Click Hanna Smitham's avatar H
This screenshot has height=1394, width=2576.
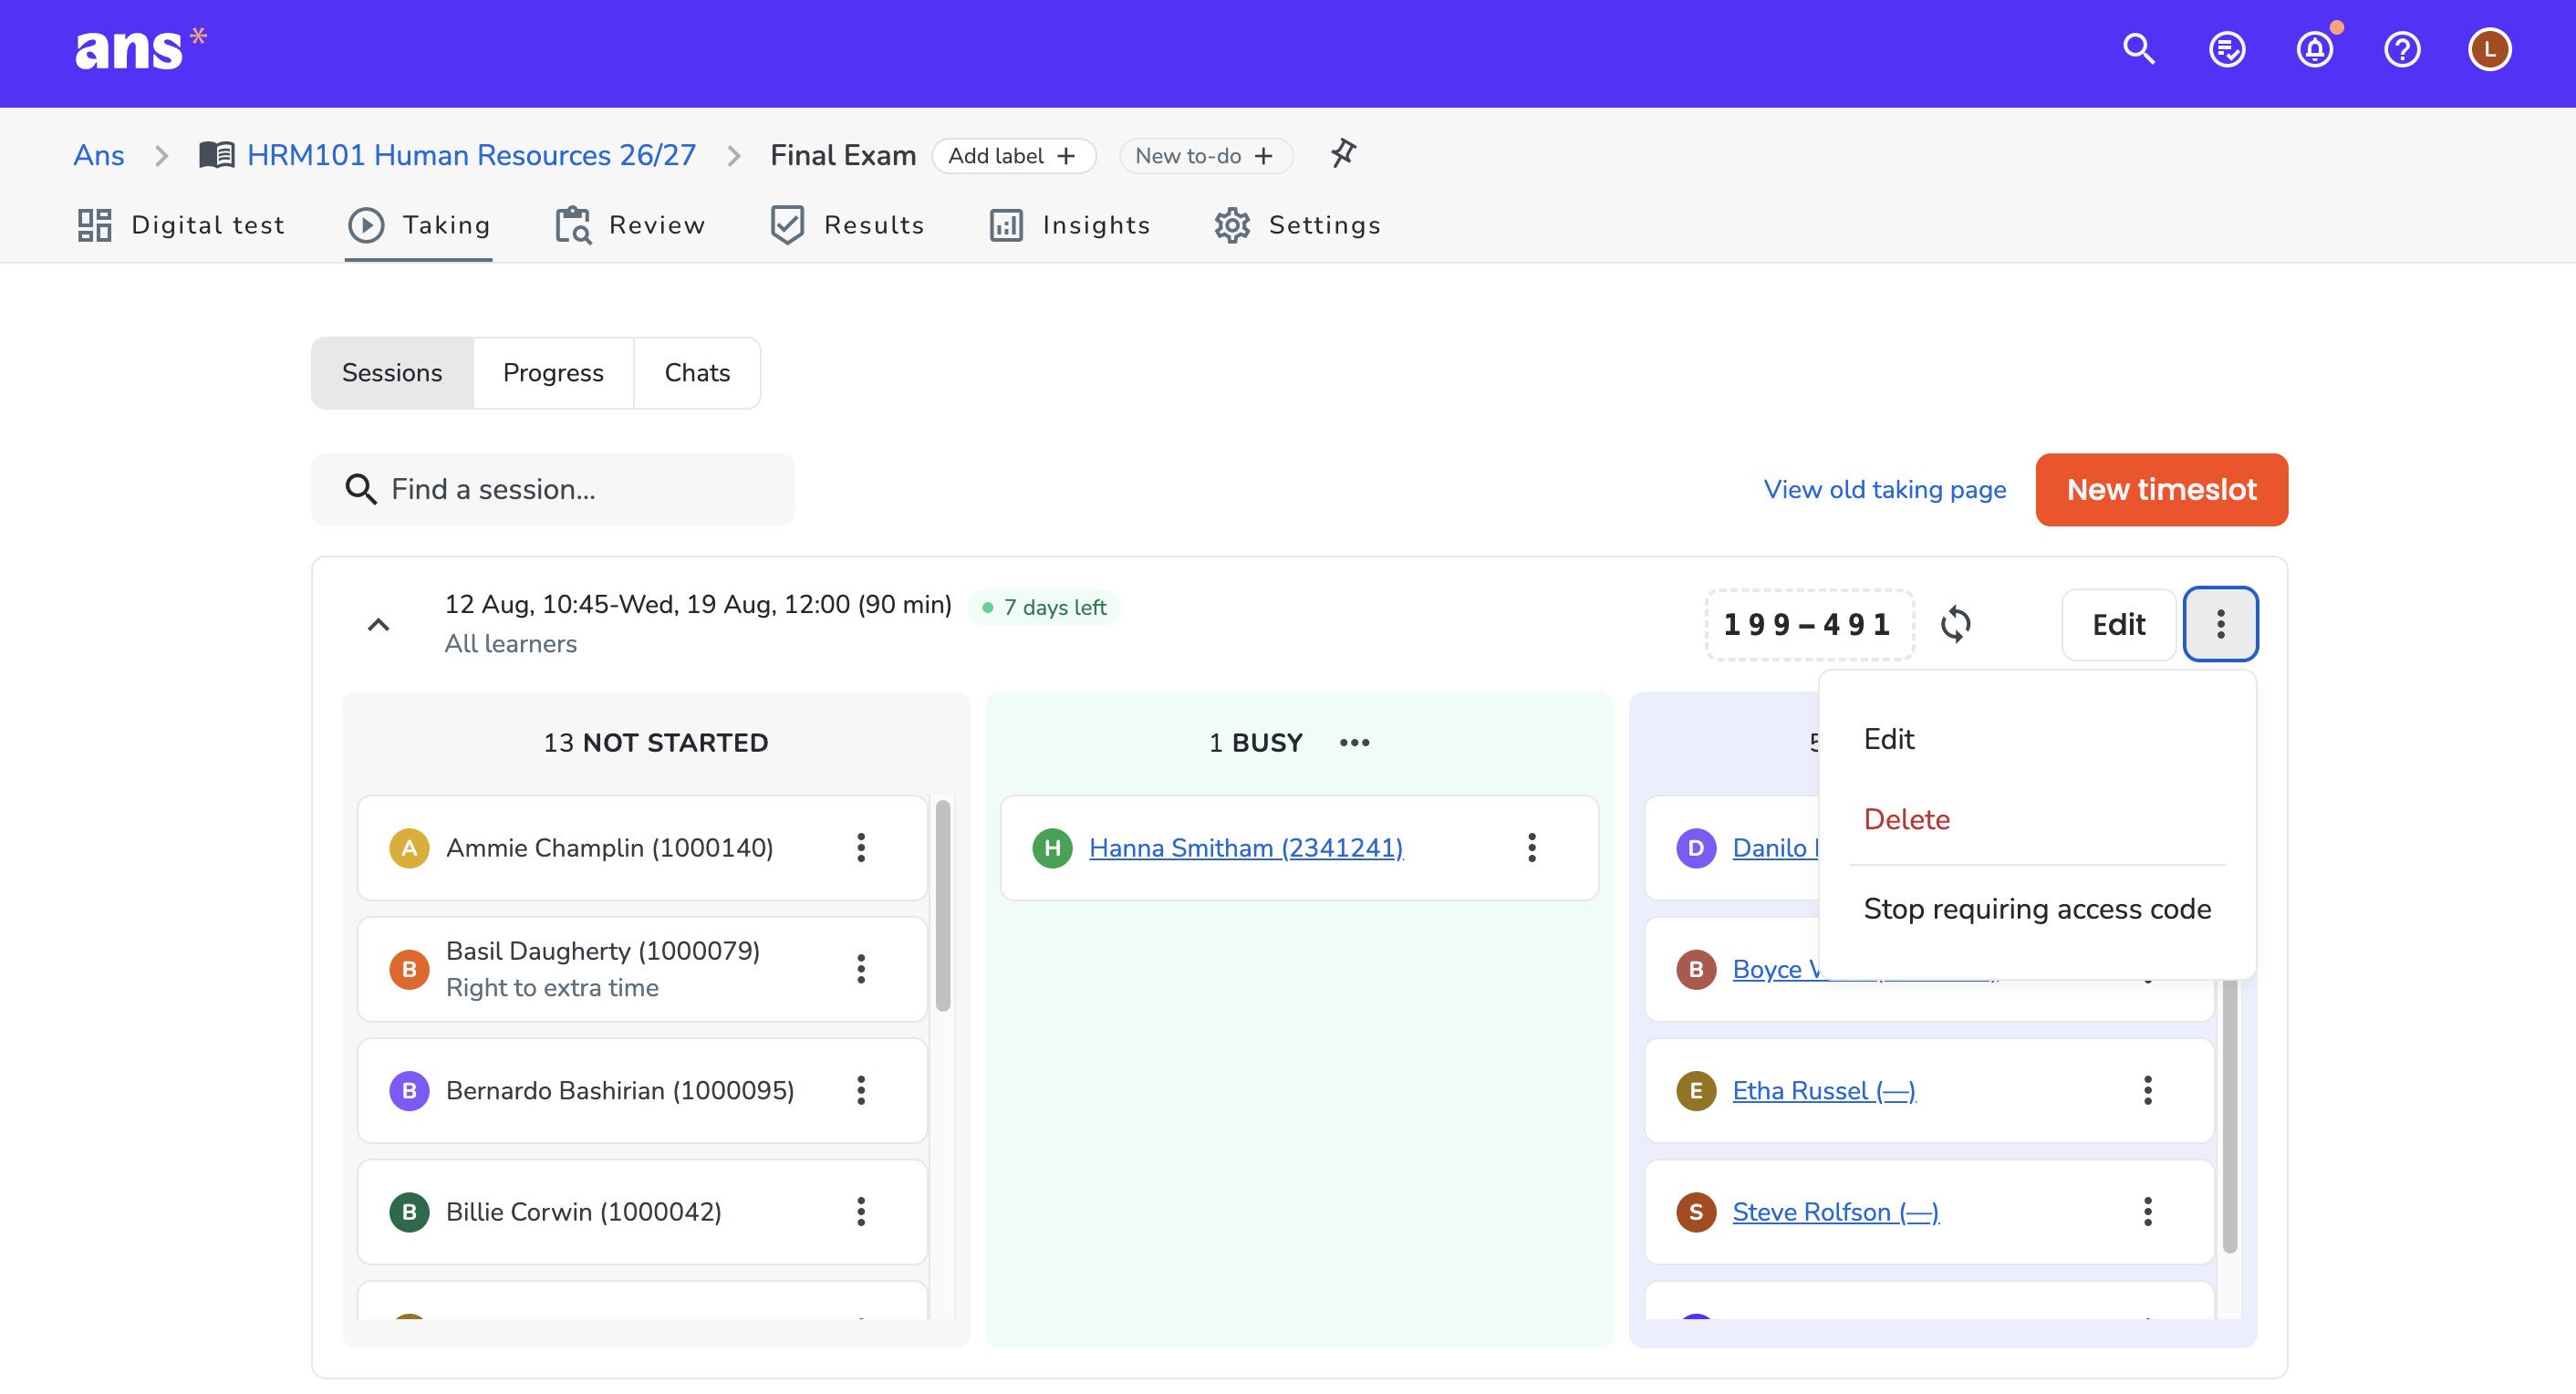(1052, 848)
